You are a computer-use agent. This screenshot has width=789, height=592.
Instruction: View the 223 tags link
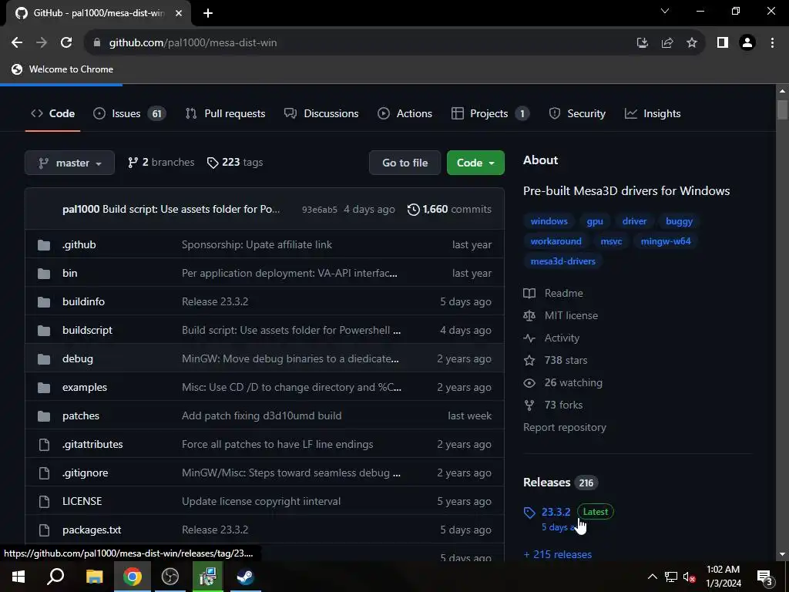coord(235,162)
